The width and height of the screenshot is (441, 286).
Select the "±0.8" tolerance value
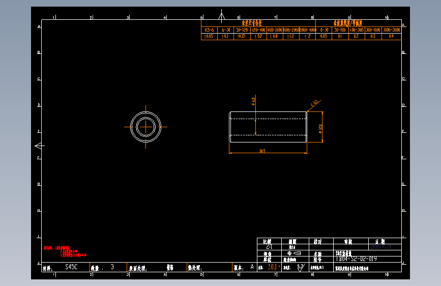tap(274, 36)
